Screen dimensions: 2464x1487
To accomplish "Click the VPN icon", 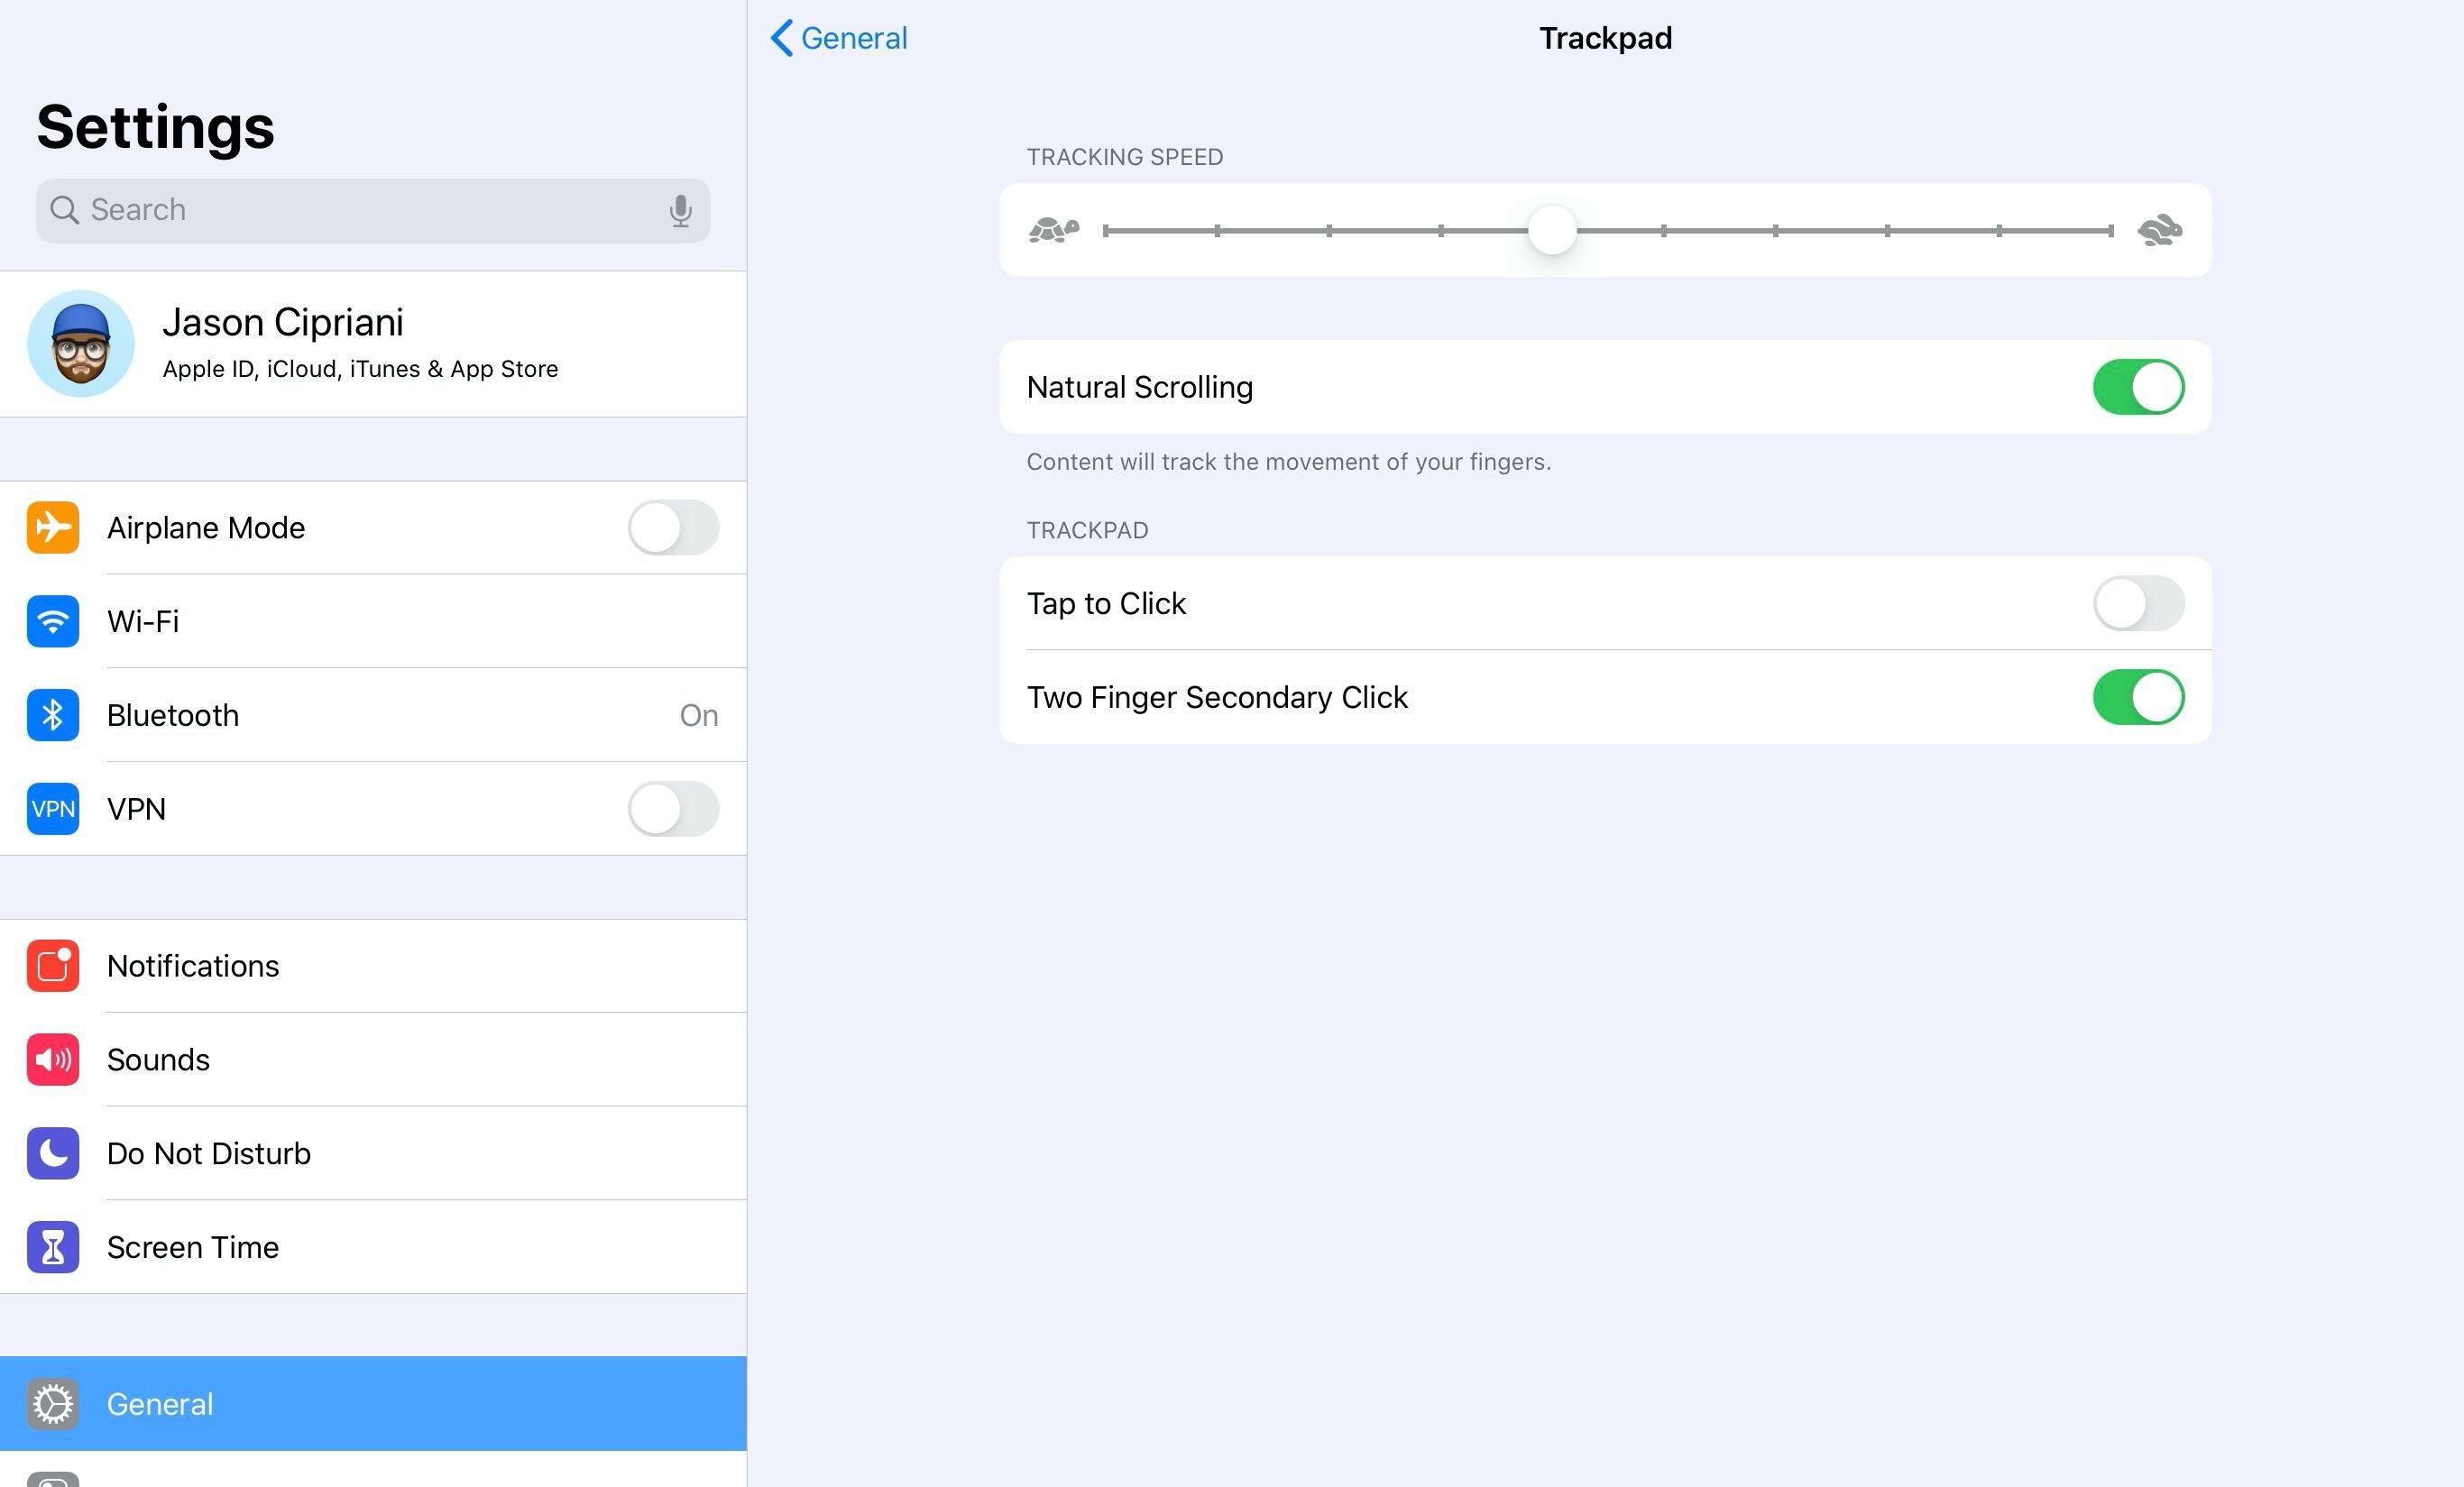I will 52,809.
